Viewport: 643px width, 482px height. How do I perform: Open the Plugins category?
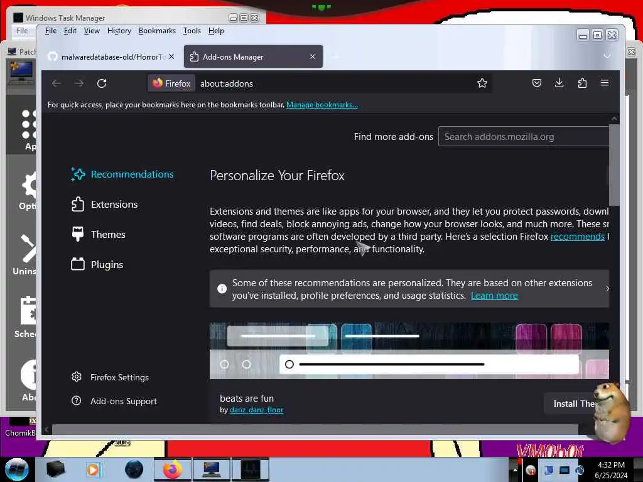pos(97,265)
